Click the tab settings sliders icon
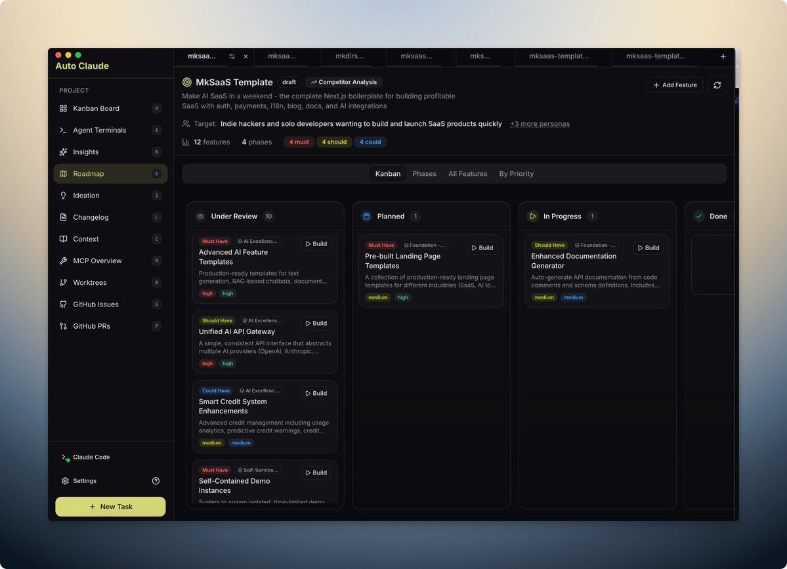This screenshot has width=787, height=569. [x=232, y=56]
